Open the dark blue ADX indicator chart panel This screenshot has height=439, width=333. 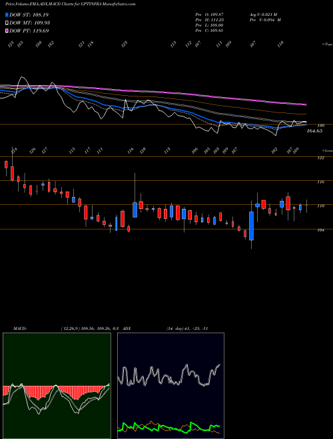170,386
